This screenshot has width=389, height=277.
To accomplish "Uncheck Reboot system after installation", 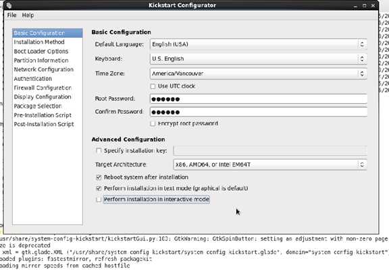I will pyautogui.click(x=99, y=177).
